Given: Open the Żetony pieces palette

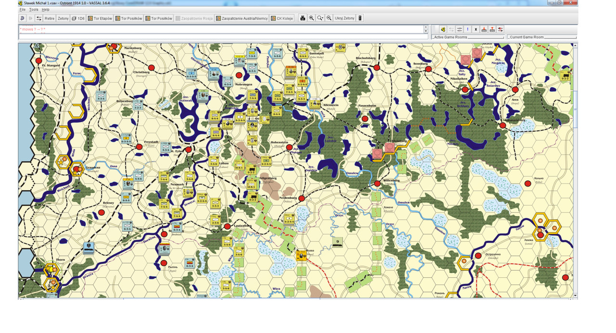Looking at the screenshot, I should coord(63,18).
